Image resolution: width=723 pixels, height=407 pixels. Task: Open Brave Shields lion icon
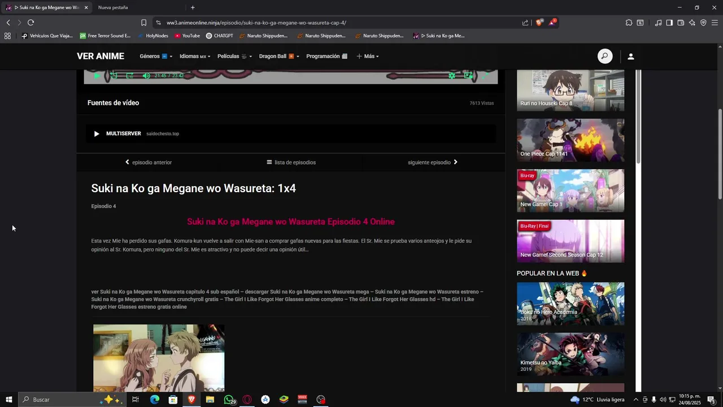[539, 23]
